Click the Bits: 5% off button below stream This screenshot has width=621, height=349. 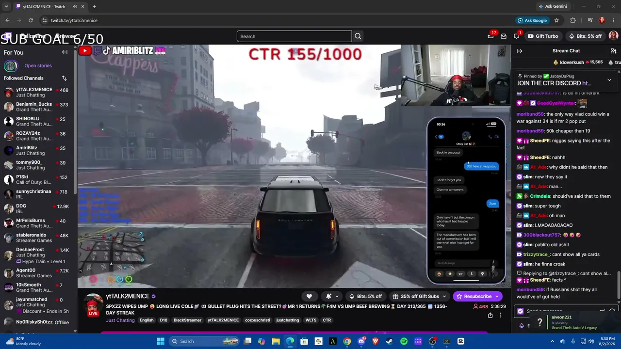click(x=365, y=296)
